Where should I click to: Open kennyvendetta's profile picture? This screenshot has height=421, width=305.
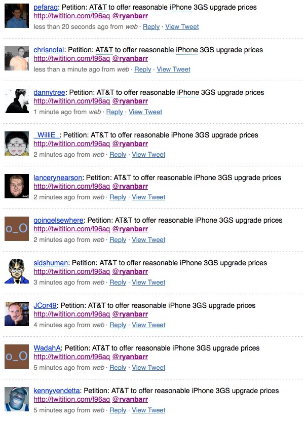[17, 399]
